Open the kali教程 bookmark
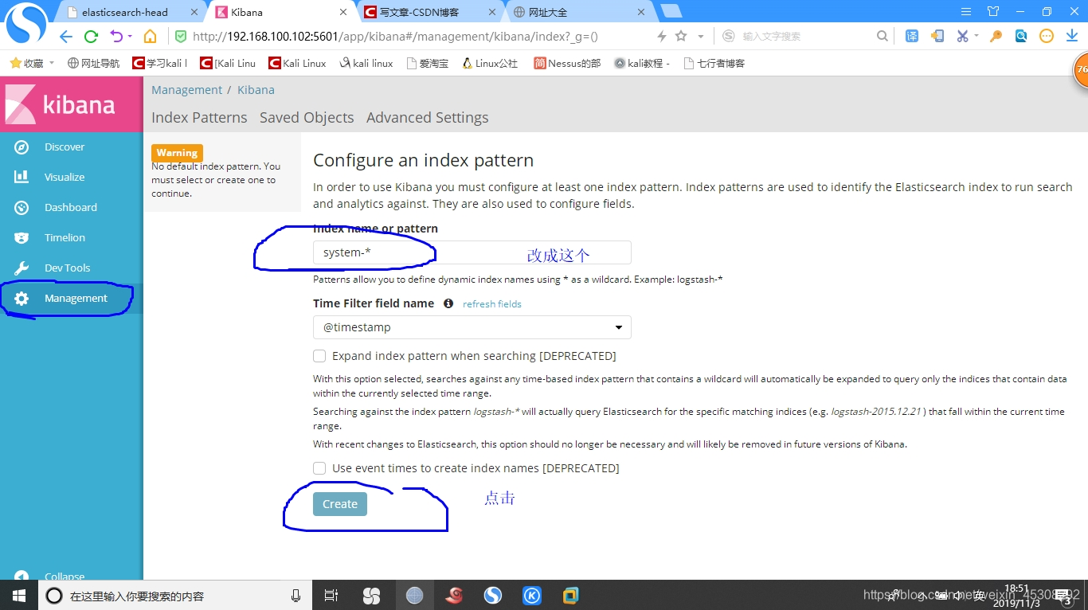The height and width of the screenshot is (610, 1088). (x=642, y=63)
